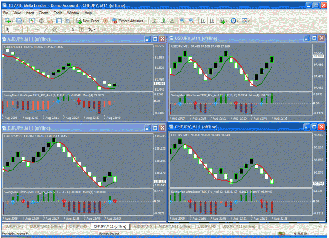
Task: Switch to the CHFJPY,M5 tab
Action: [x=78, y=226]
